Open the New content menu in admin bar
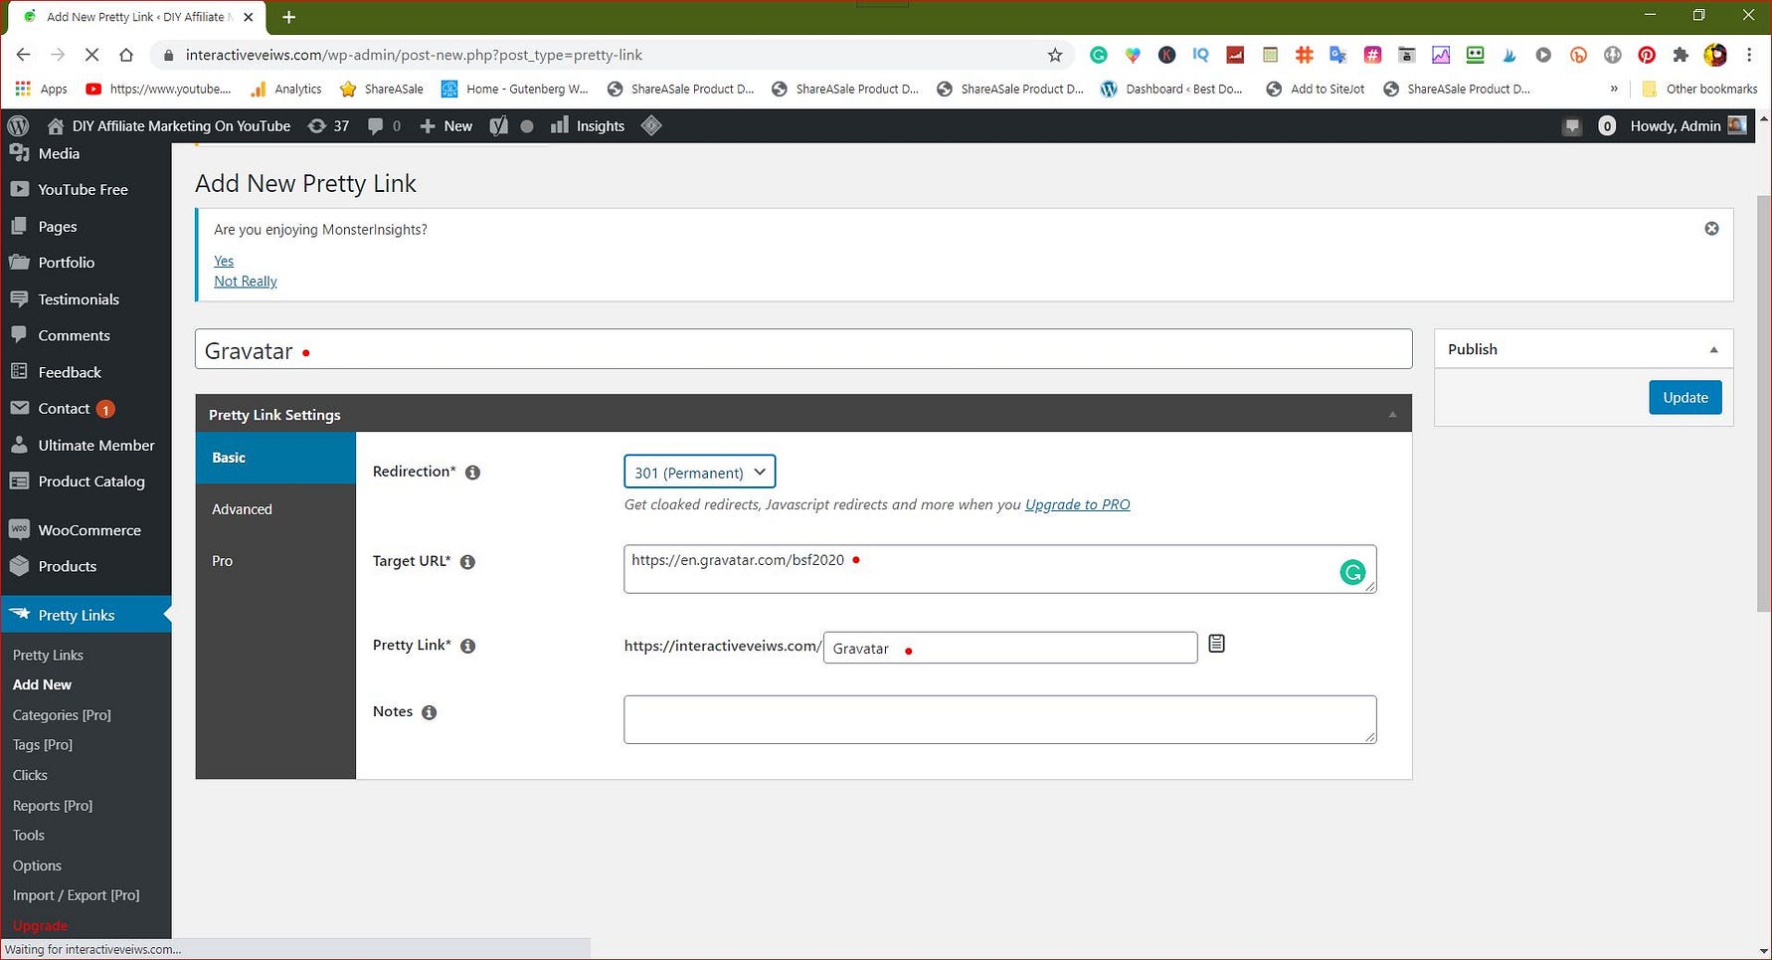The height and width of the screenshot is (960, 1772). [x=445, y=126]
